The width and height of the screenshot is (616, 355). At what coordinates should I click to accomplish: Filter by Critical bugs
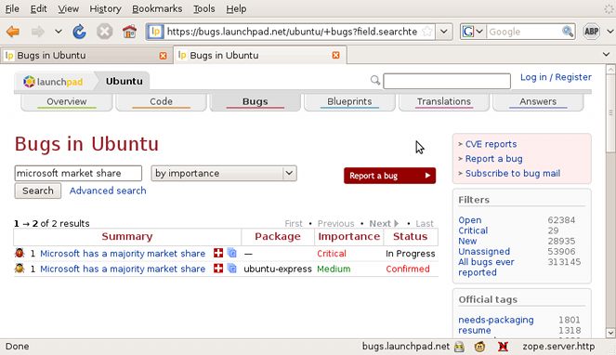[473, 230]
